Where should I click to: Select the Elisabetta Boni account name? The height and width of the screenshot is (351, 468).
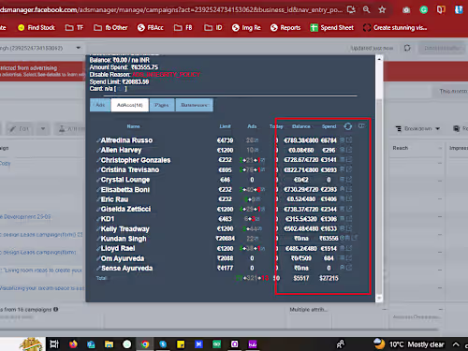tap(125, 190)
